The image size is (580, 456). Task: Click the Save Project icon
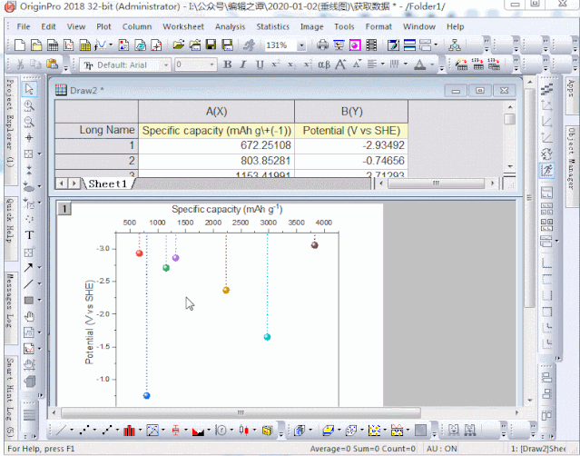[x=211, y=45]
